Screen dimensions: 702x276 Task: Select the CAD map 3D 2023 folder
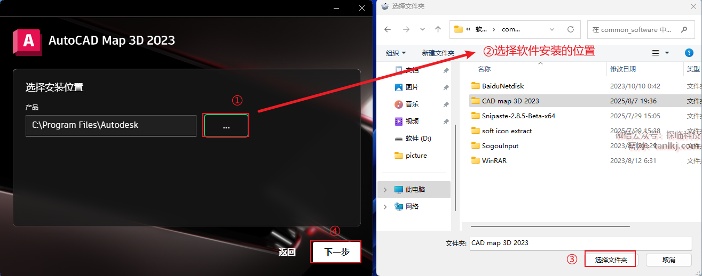pos(510,101)
